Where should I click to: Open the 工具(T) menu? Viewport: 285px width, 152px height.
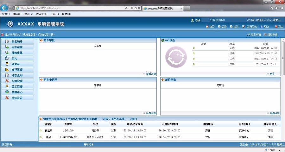[54, 14]
